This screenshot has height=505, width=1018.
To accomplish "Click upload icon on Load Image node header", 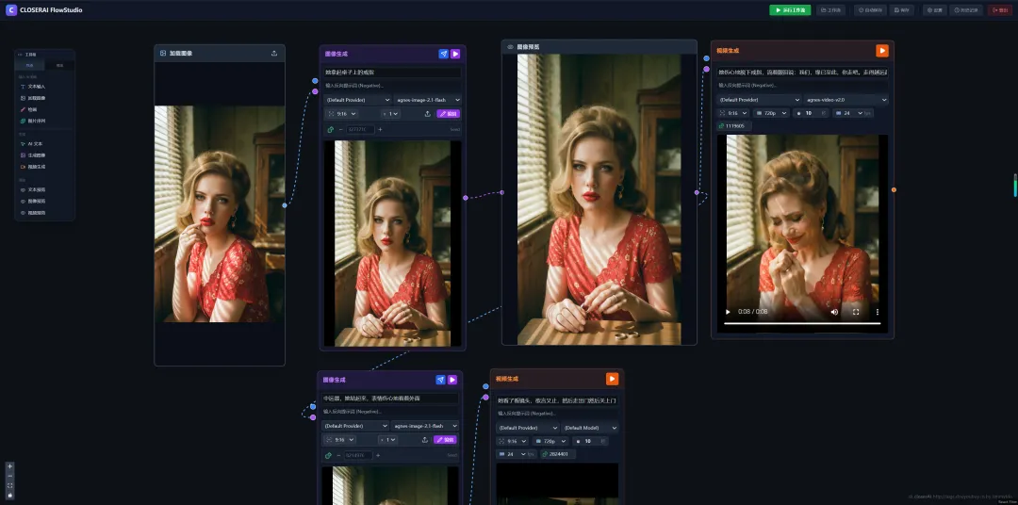I will pyautogui.click(x=274, y=53).
